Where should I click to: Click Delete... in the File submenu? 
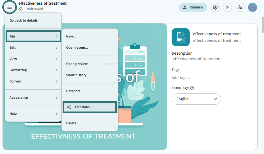click(90, 123)
